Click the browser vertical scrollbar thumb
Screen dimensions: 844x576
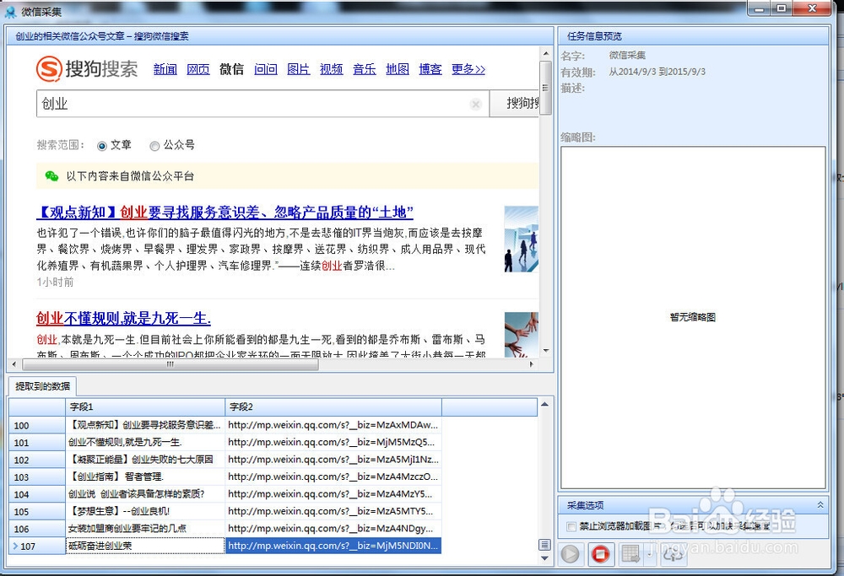click(x=546, y=88)
